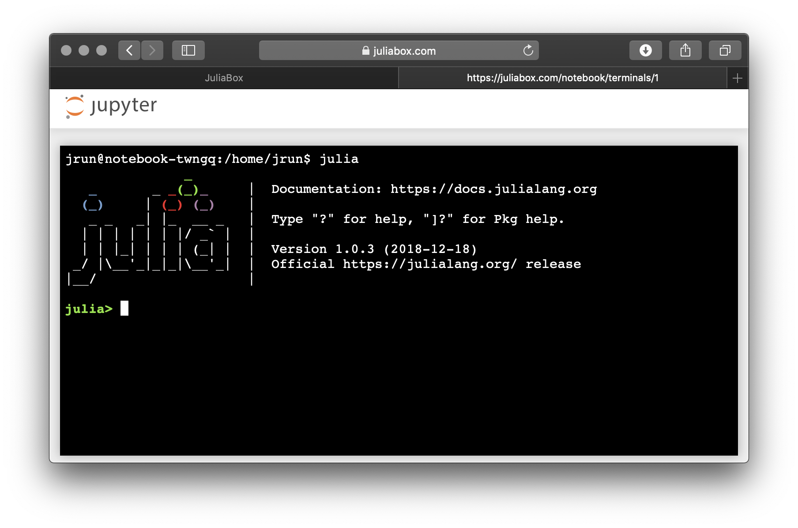Image resolution: width=798 pixels, height=528 pixels.
Task: Open the Safari downloads list
Action: 646,50
